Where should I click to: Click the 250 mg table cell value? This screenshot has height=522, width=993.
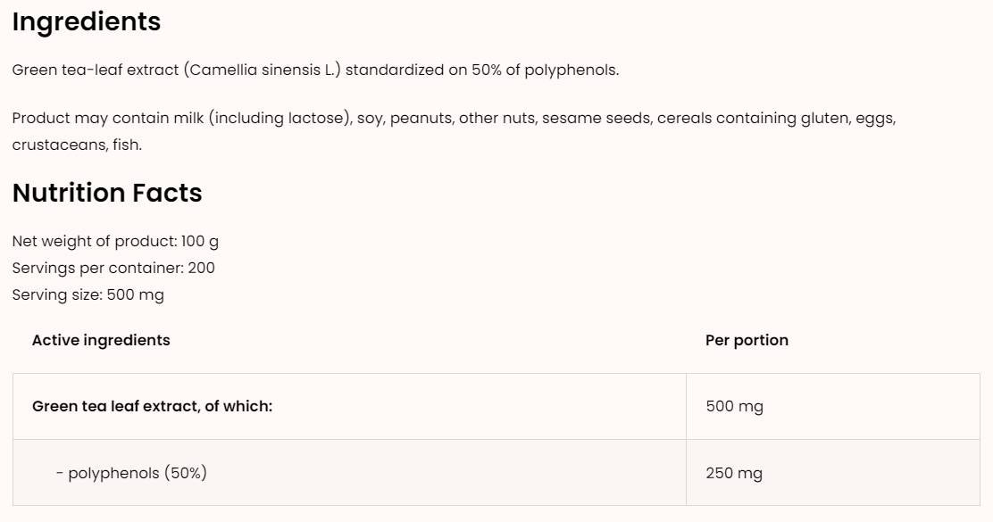click(x=734, y=473)
